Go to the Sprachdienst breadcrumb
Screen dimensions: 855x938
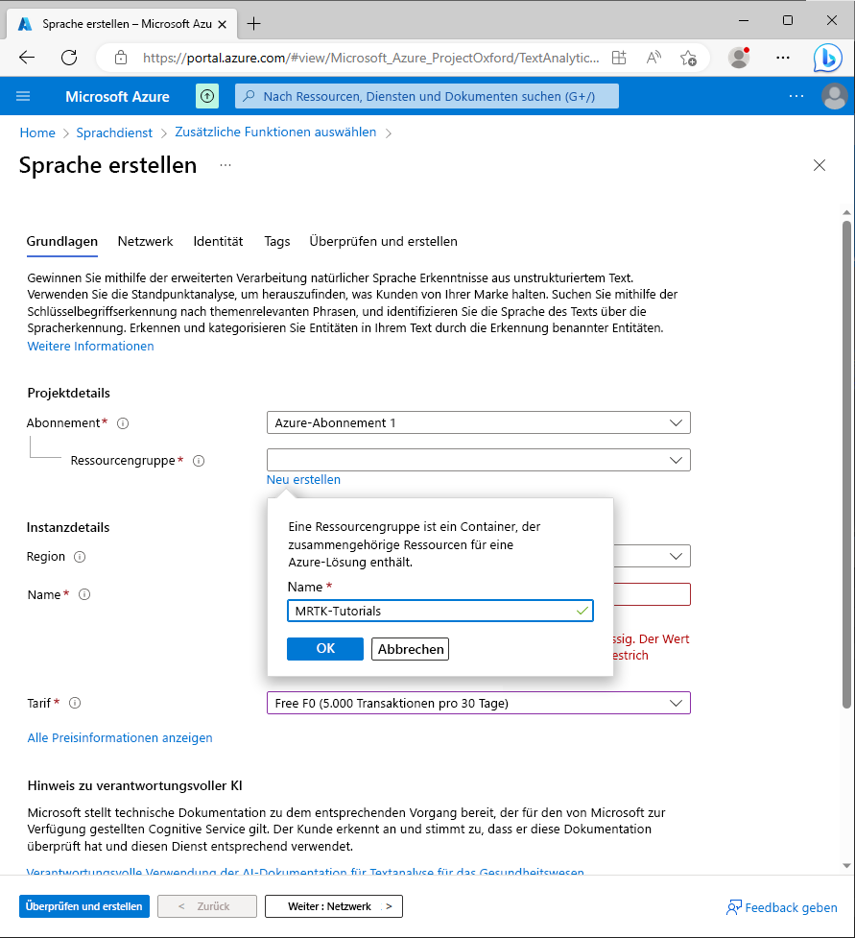114,132
